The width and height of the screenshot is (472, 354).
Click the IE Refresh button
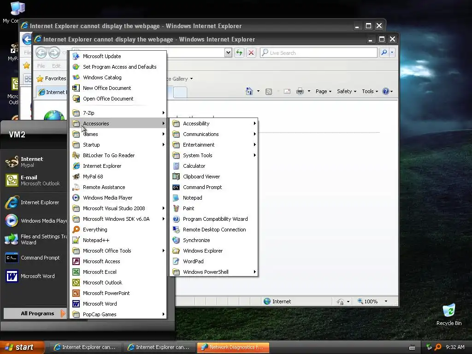239,53
